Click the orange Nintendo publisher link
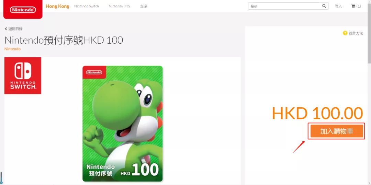Viewport: 371px width, 185px height. coord(12,49)
